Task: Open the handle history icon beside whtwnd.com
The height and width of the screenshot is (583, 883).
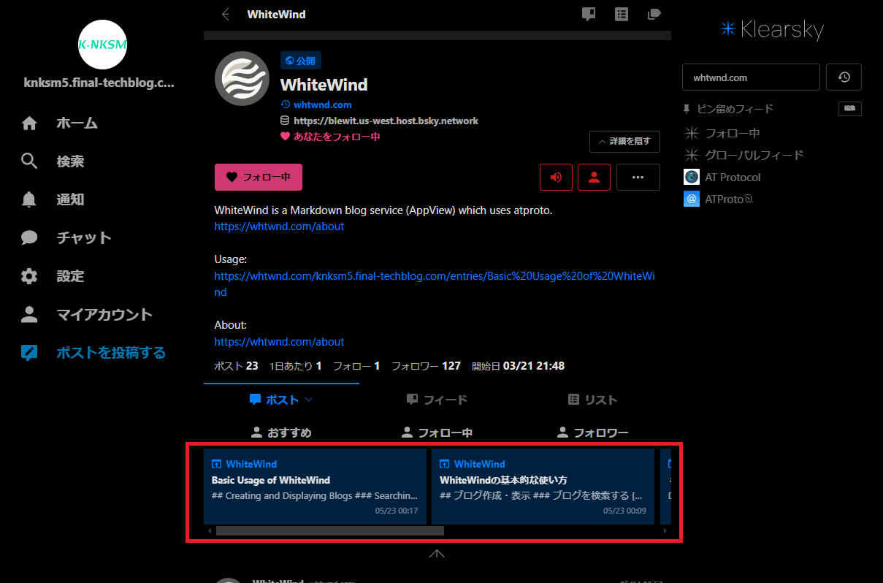Action: 286,104
